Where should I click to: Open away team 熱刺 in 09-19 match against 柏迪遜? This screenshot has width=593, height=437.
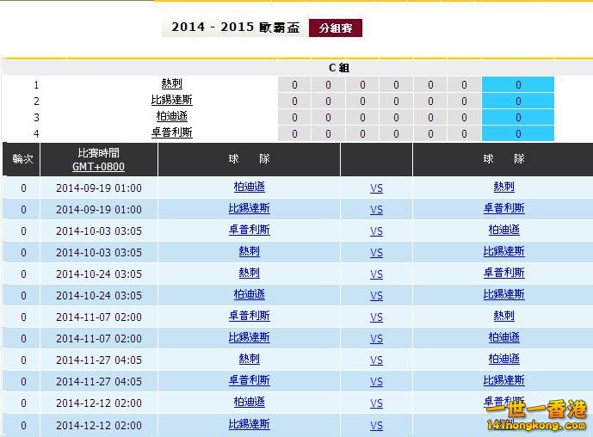503,187
